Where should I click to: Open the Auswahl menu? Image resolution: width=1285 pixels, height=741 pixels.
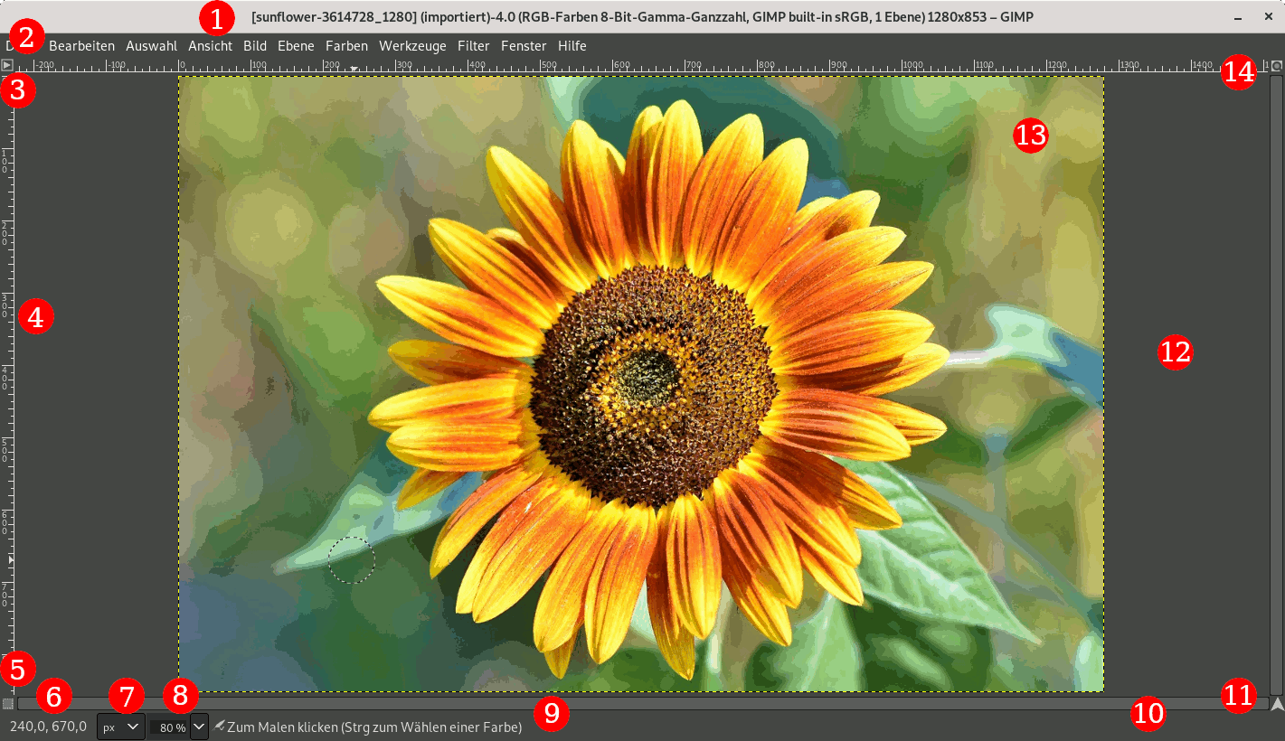coord(151,45)
